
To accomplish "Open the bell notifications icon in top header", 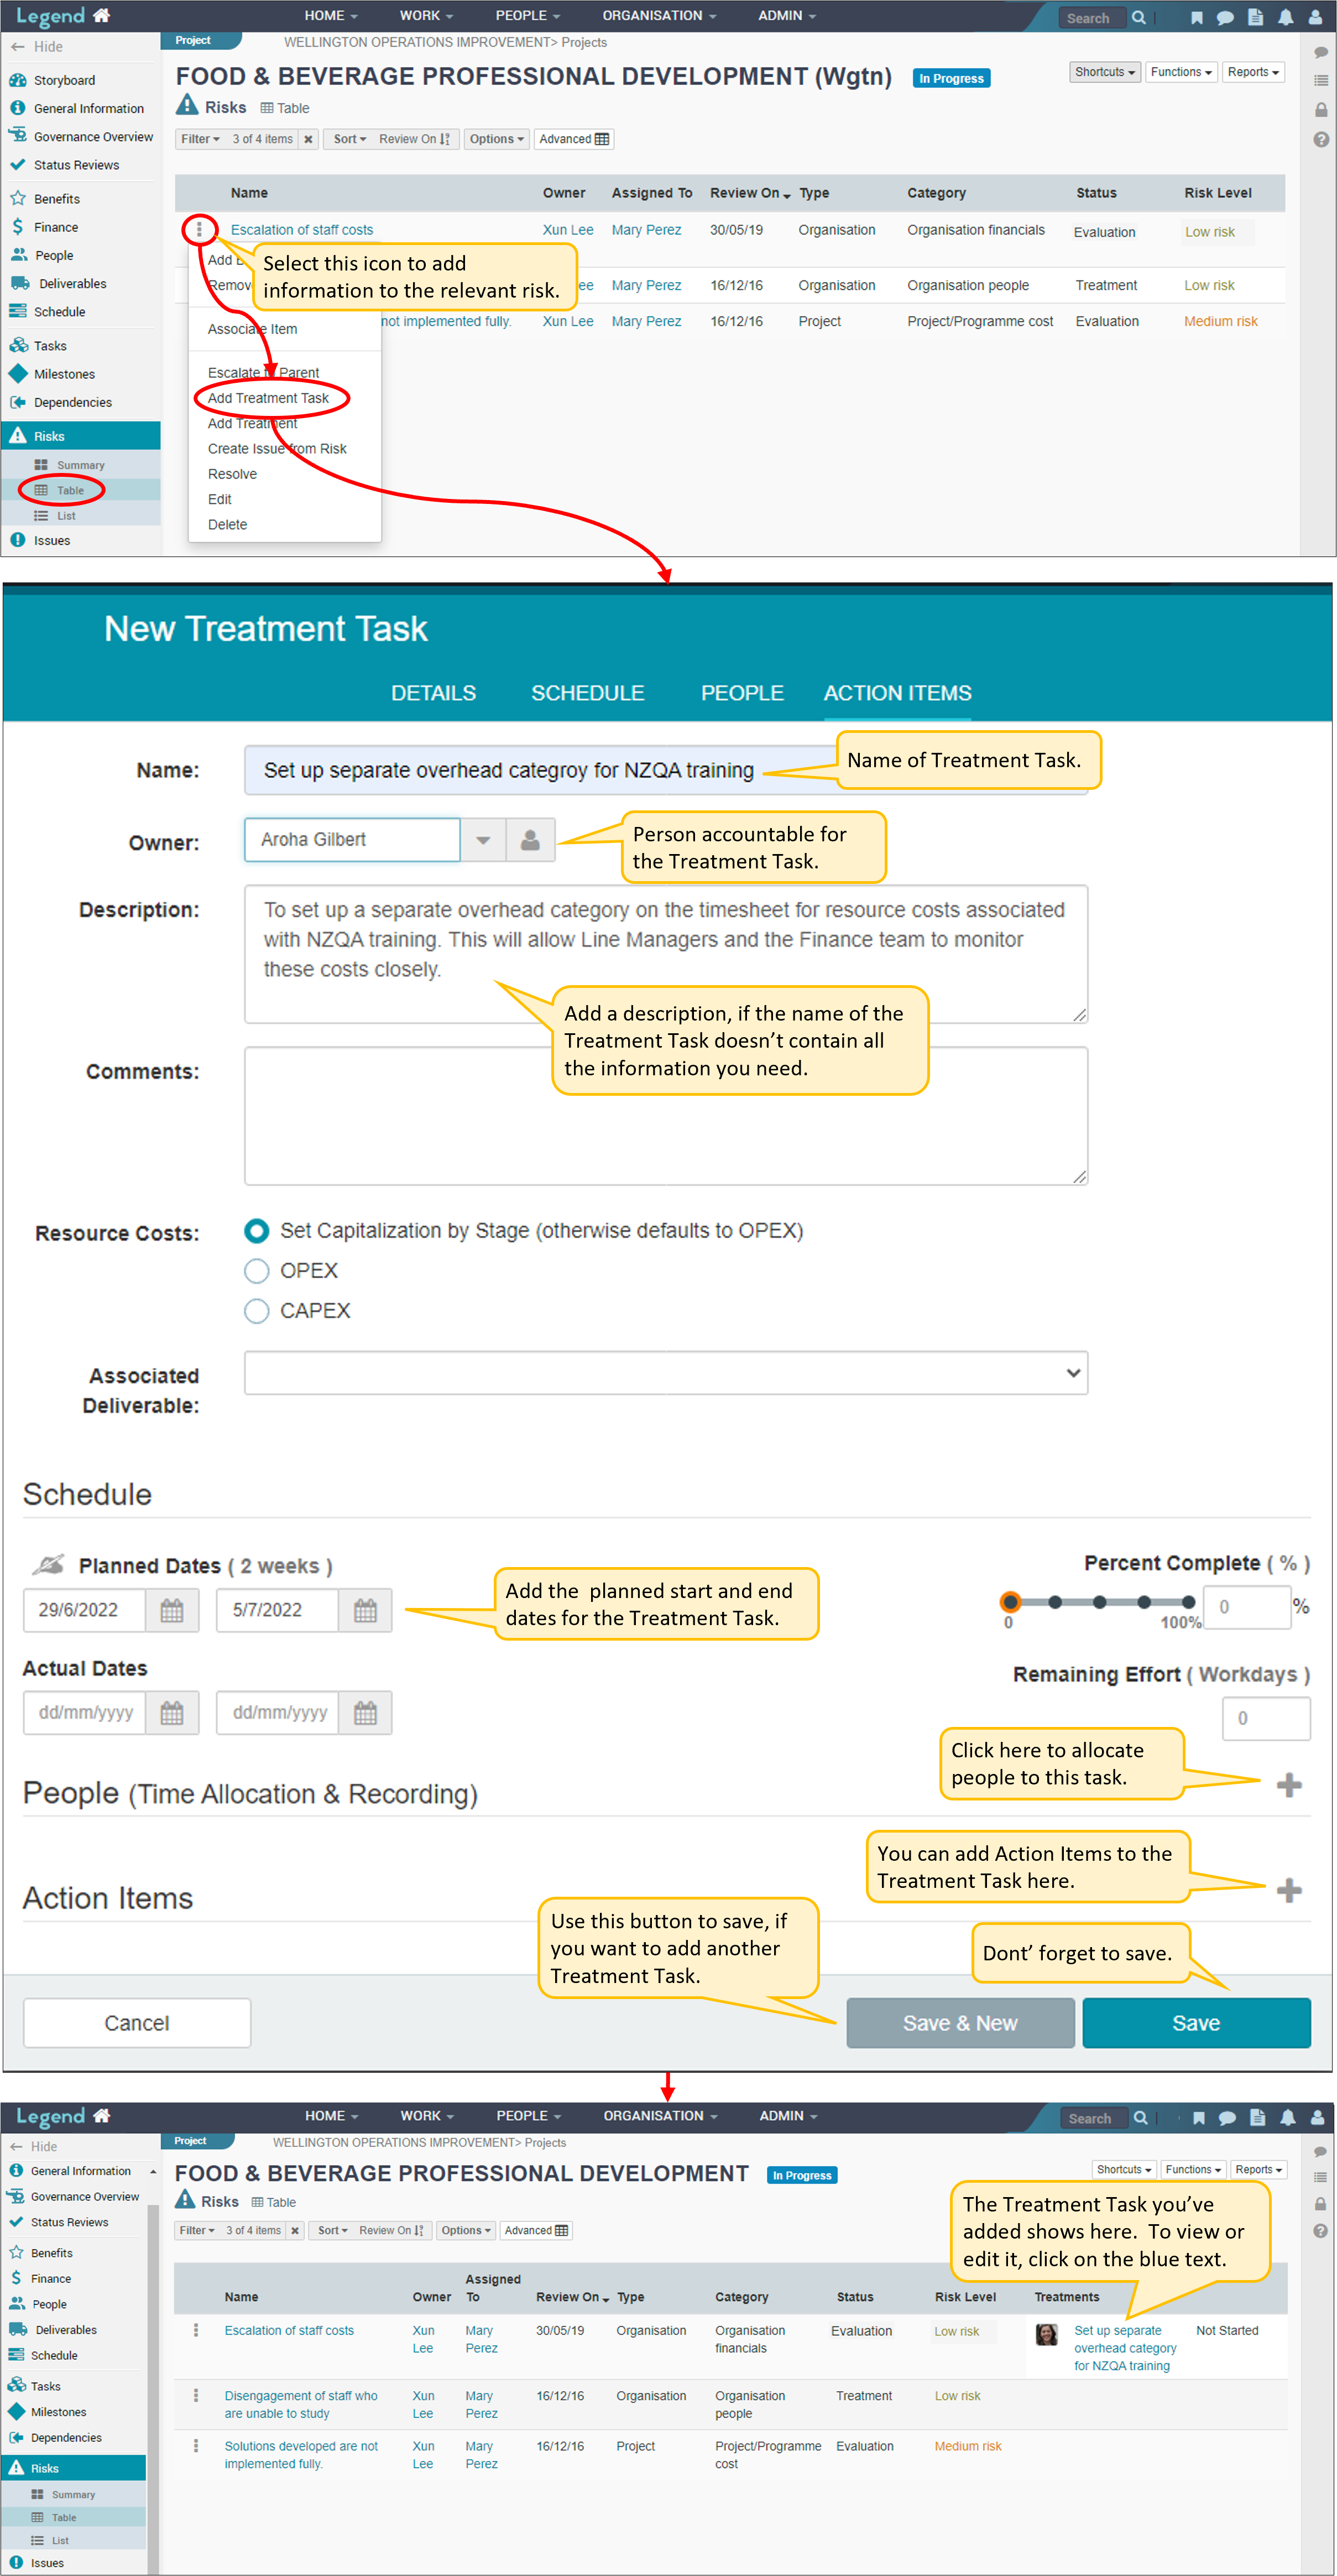I will pos(1286,17).
